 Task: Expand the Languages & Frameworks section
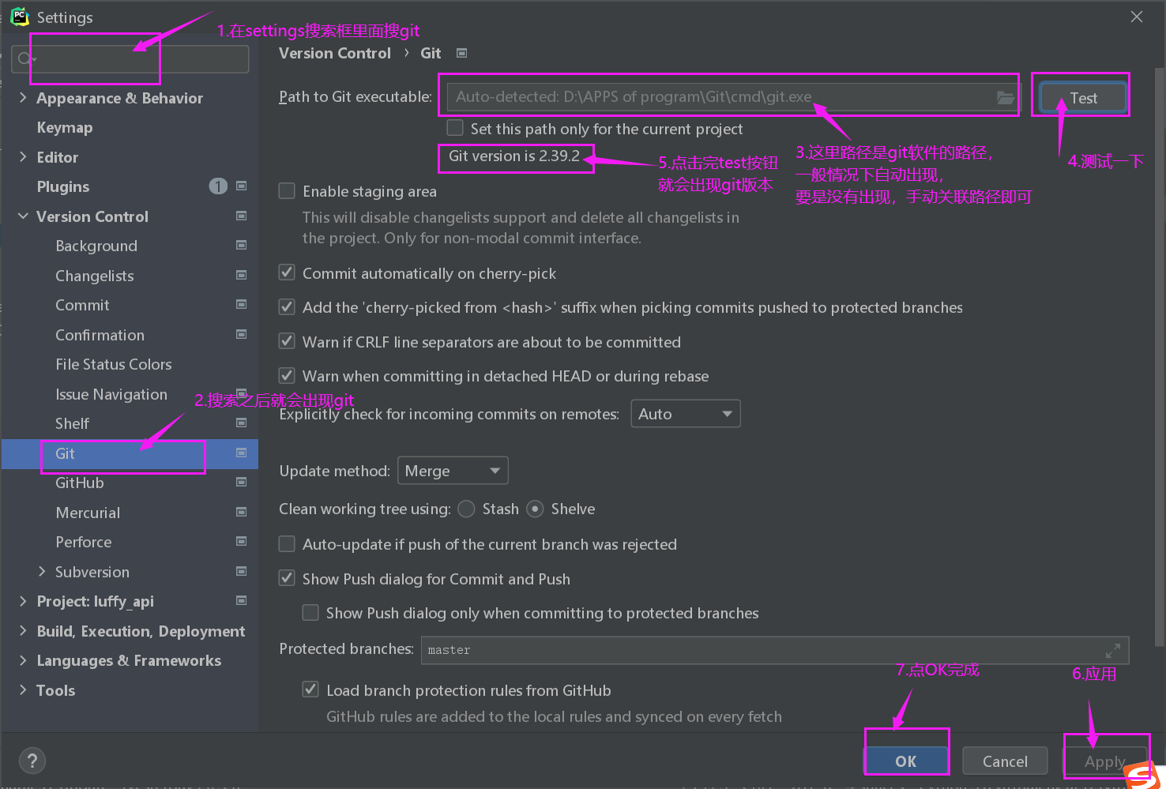23,660
